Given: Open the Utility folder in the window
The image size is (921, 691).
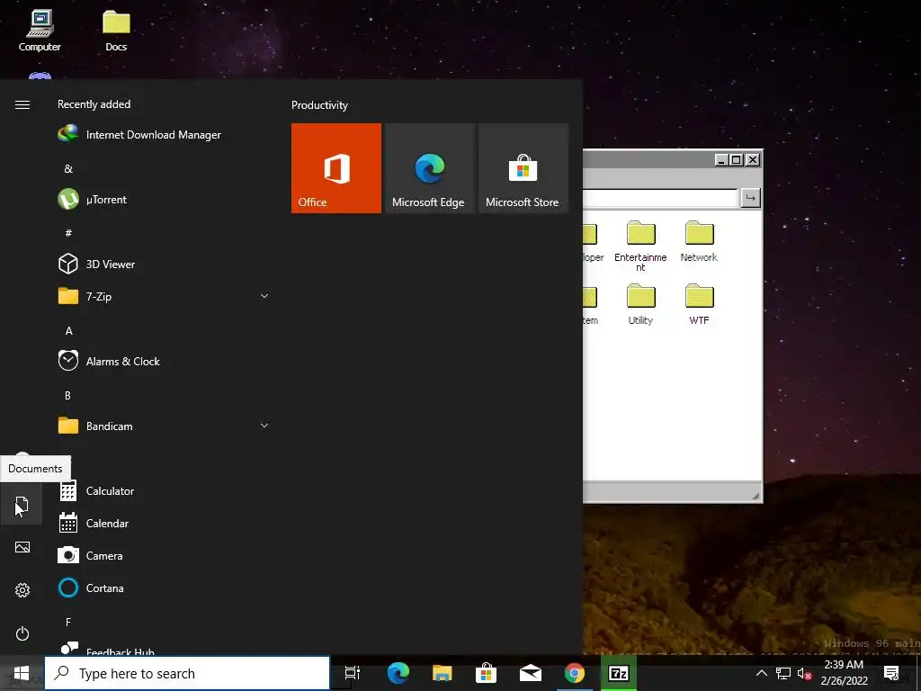Looking at the screenshot, I should point(640,304).
